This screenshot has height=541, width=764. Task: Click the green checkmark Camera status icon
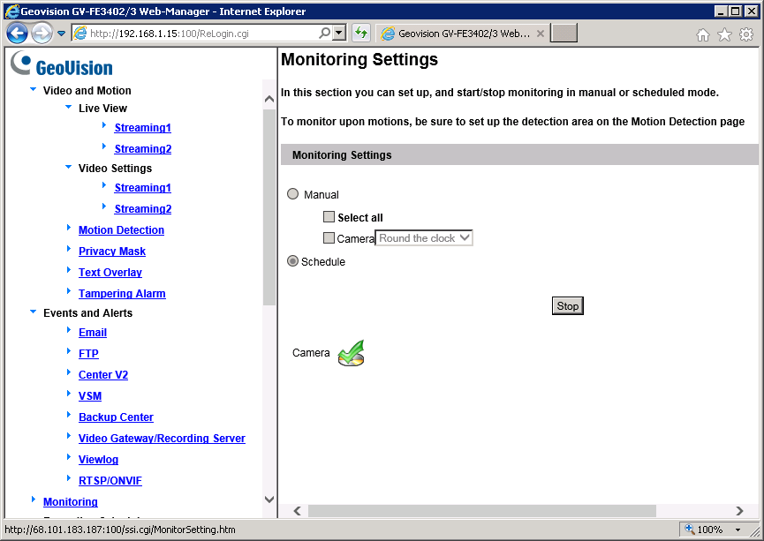point(351,353)
